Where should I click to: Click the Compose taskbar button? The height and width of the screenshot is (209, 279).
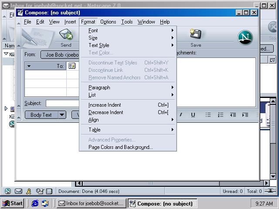click(162, 203)
